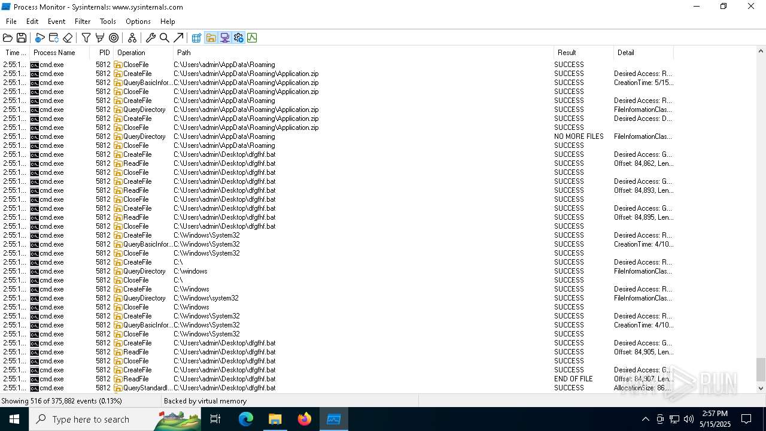Open the Options menu
Screen dimensions: 766x431
(x=138, y=22)
